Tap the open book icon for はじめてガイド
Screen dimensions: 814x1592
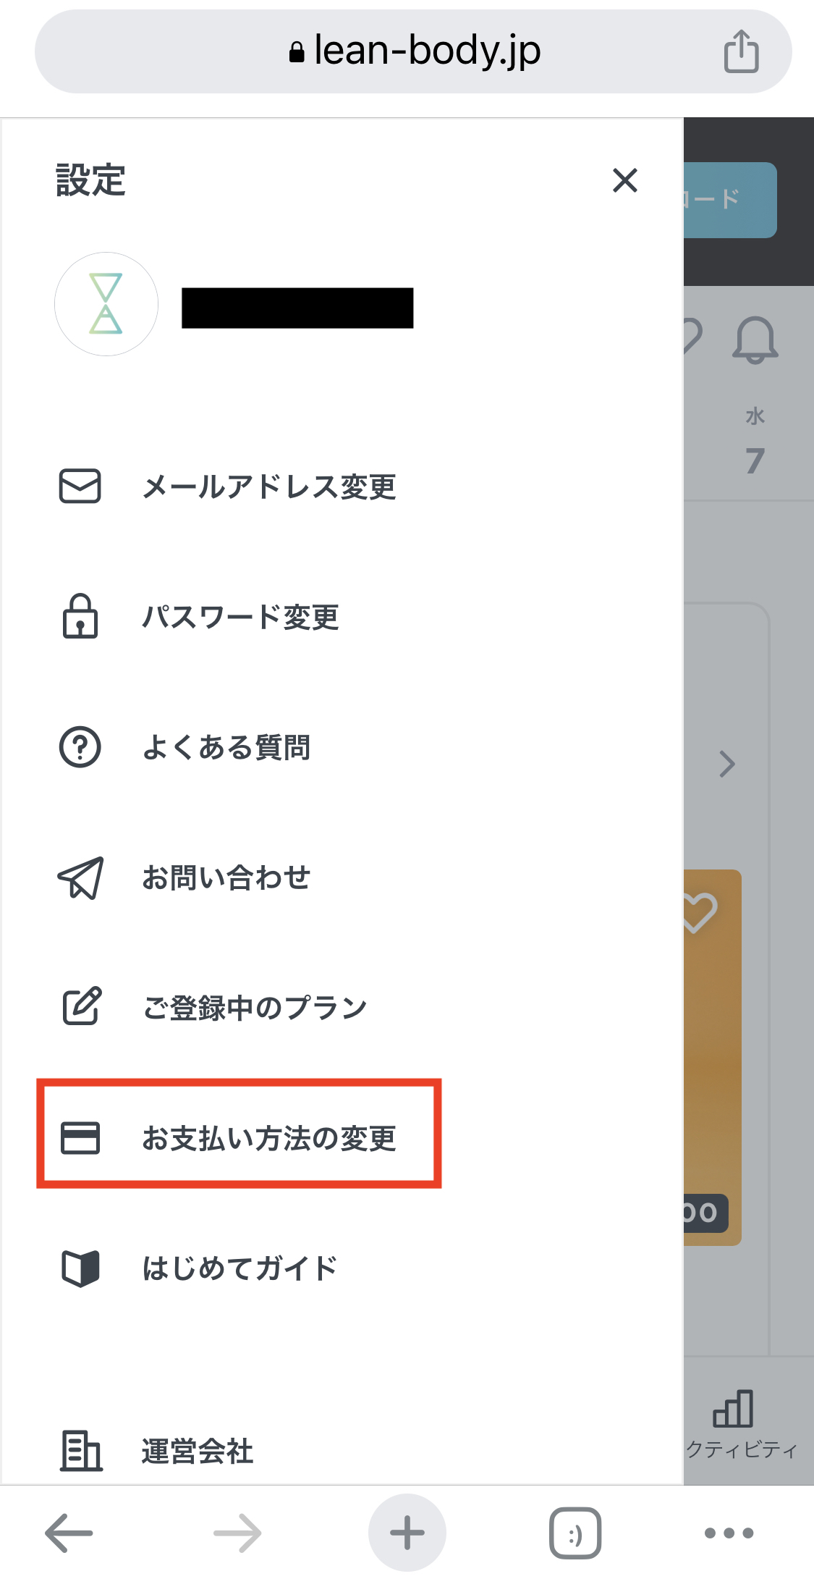(x=80, y=1268)
